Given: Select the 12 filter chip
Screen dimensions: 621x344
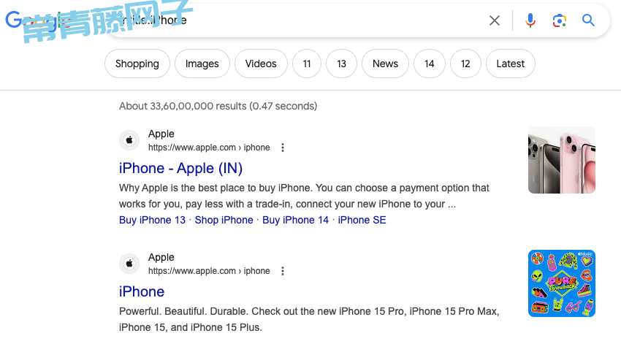Looking at the screenshot, I should [465, 64].
